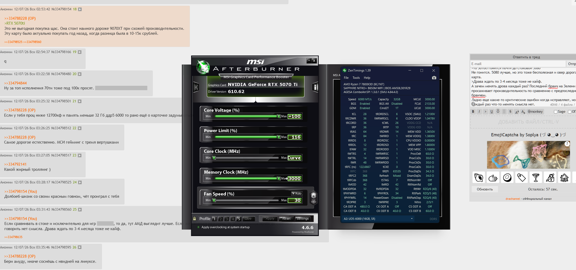Insert quote mark with > button
Viewport: 576px width, 270px height.
485,112
